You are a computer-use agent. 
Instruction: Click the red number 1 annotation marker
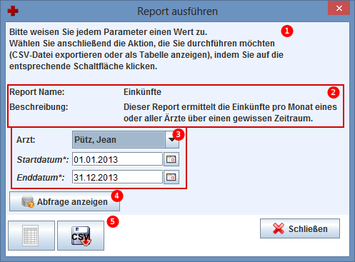tap(287, 31)
